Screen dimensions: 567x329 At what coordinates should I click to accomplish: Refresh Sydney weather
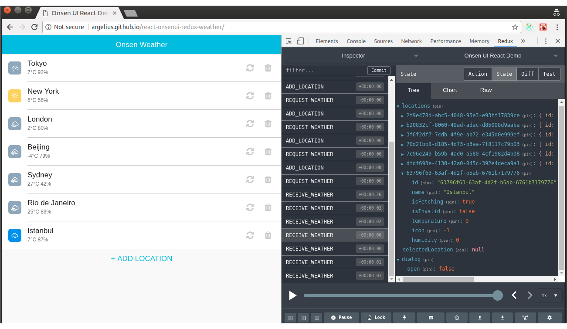point(250,180)
